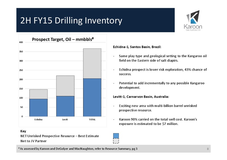Click the 'Key' legend heading

(x=23, y=131)
